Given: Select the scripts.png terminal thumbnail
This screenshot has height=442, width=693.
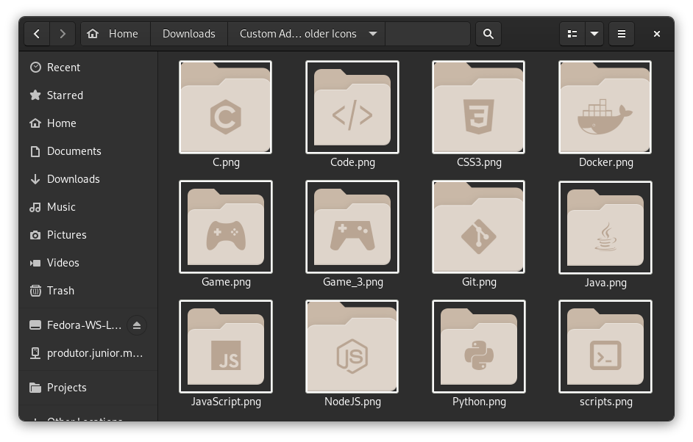Looking at the screenshot, I should pyautogui.click(x=605, y=347).
